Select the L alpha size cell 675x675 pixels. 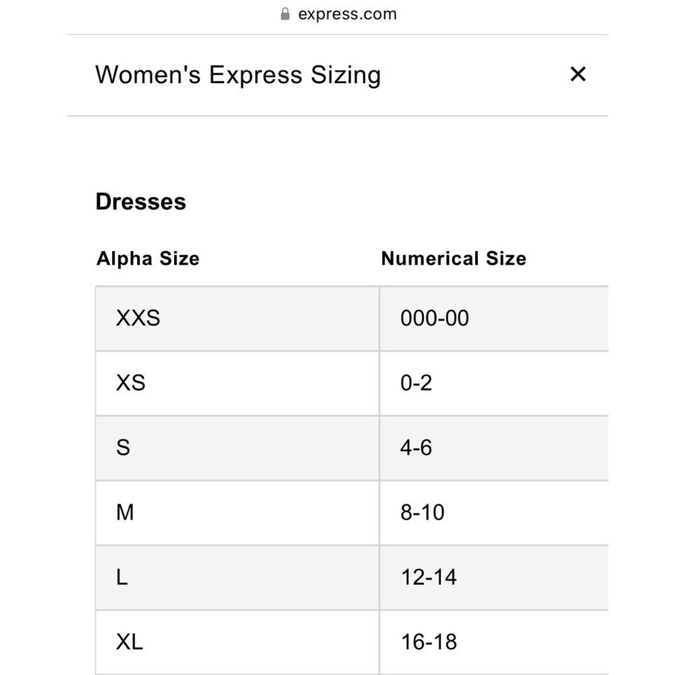pos(237,577)
